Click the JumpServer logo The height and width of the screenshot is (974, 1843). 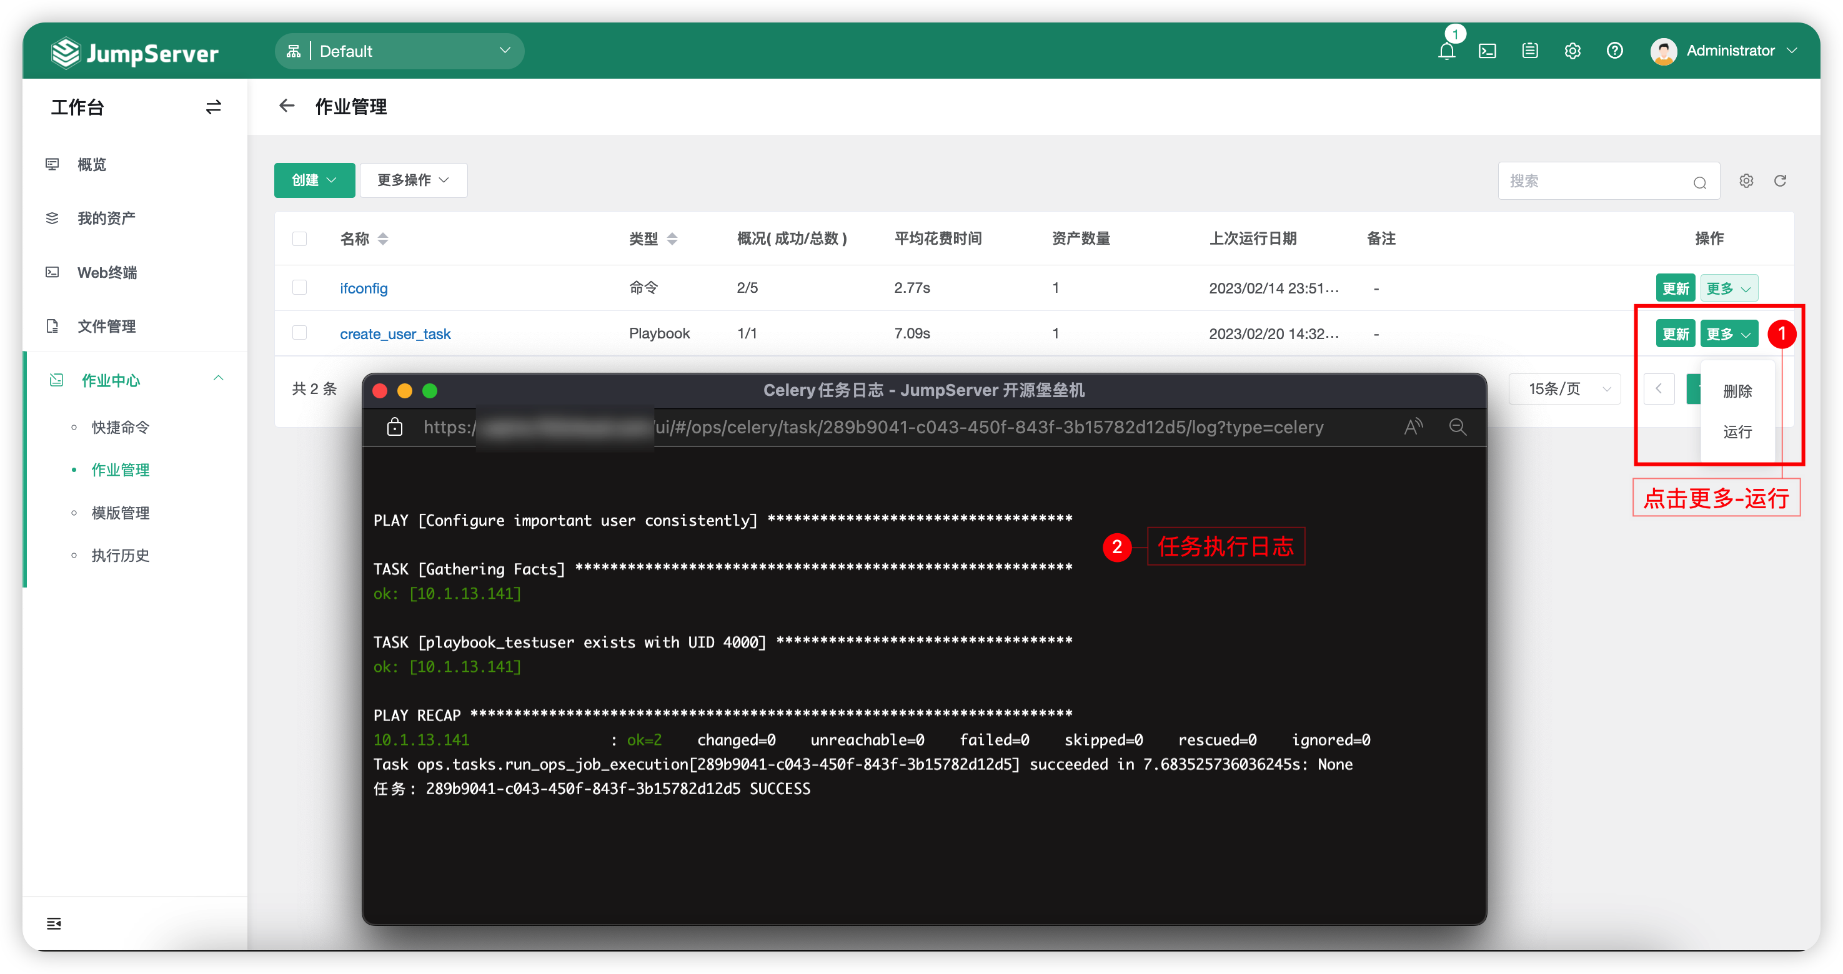coord(135,53)
